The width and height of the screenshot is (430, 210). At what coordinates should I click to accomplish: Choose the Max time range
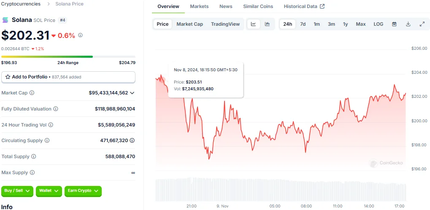coord(361,24)
